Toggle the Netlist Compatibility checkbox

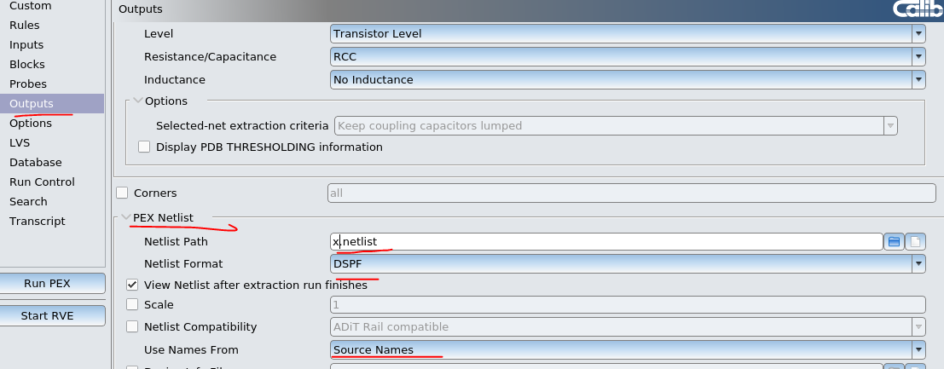point(132,326)
